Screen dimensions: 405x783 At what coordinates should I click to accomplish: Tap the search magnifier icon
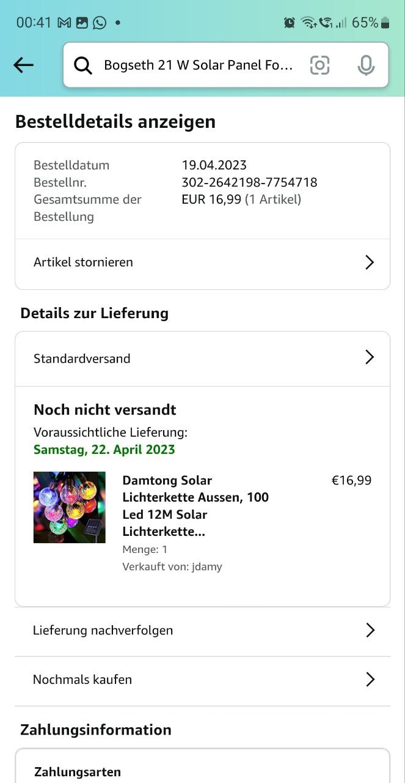click(83, 65)
